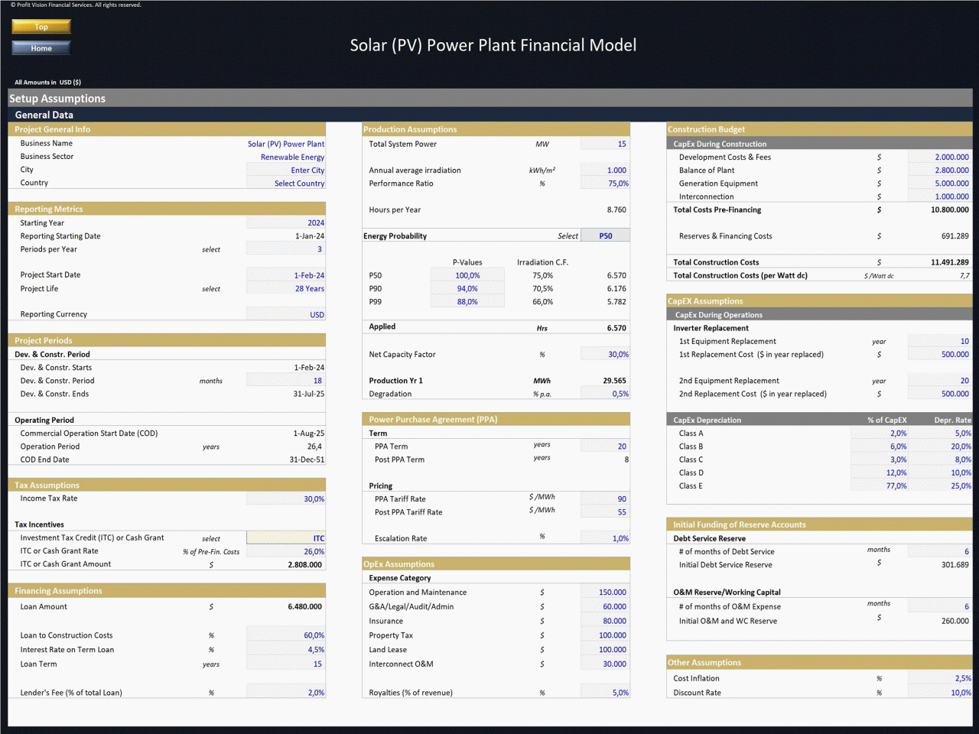Edit months of O&M Expense value
The width and height of the screenshot is (979, 734).
(940, 606)
